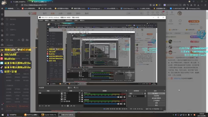
Task: Click the bookmark star in the address bar
Action: coord(157,5)
